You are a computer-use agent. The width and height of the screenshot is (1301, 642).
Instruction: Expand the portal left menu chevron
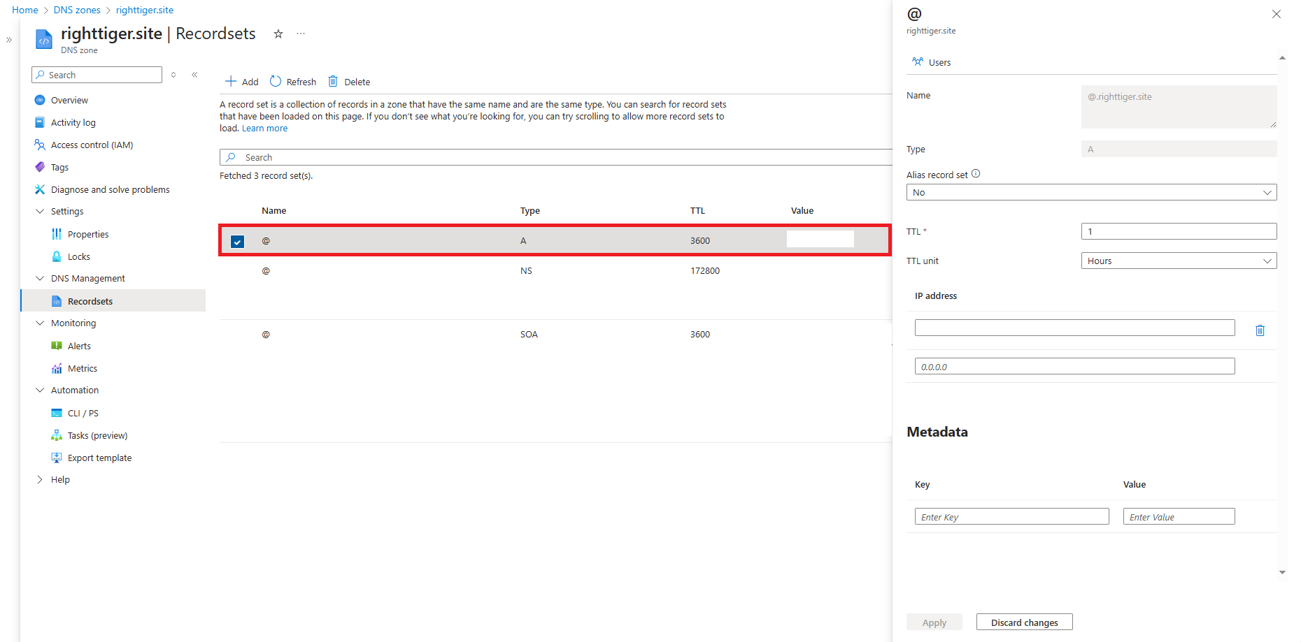(9, 40)
